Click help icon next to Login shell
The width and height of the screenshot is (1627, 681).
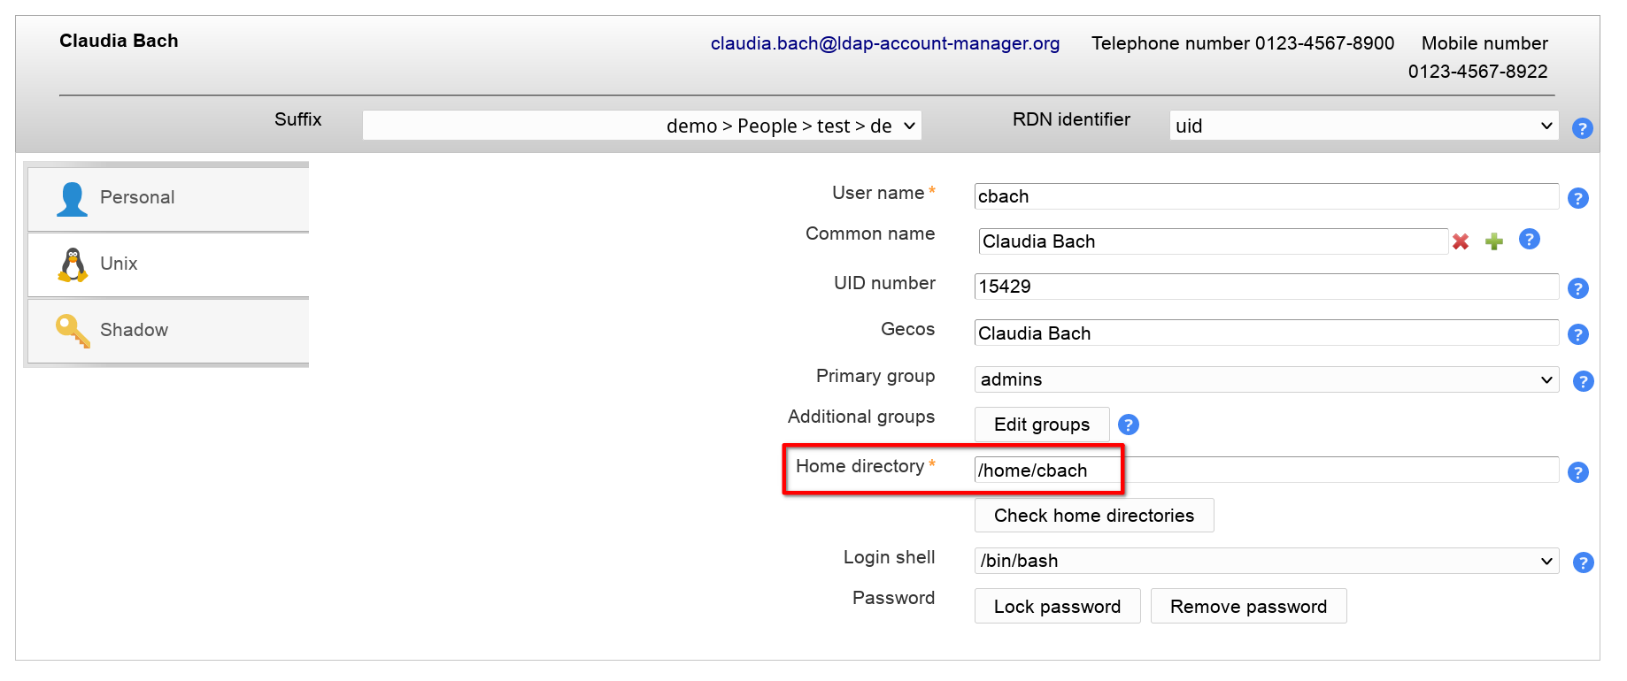point(1583,562)
